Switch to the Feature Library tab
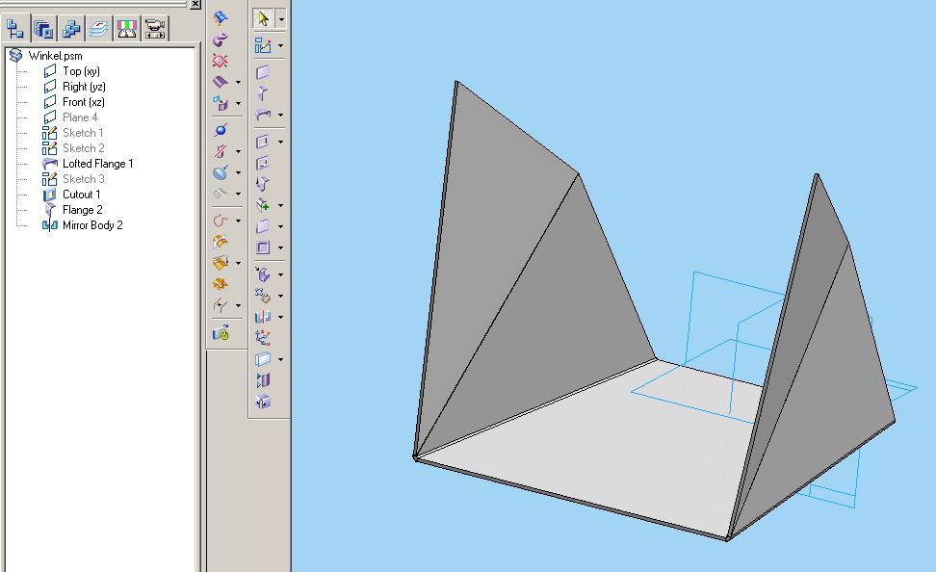 pyautogui.click(x=43, y=28)
